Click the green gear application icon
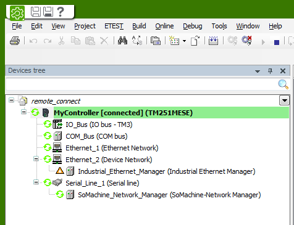Screen dimensions: 294x225 [17, 13]
